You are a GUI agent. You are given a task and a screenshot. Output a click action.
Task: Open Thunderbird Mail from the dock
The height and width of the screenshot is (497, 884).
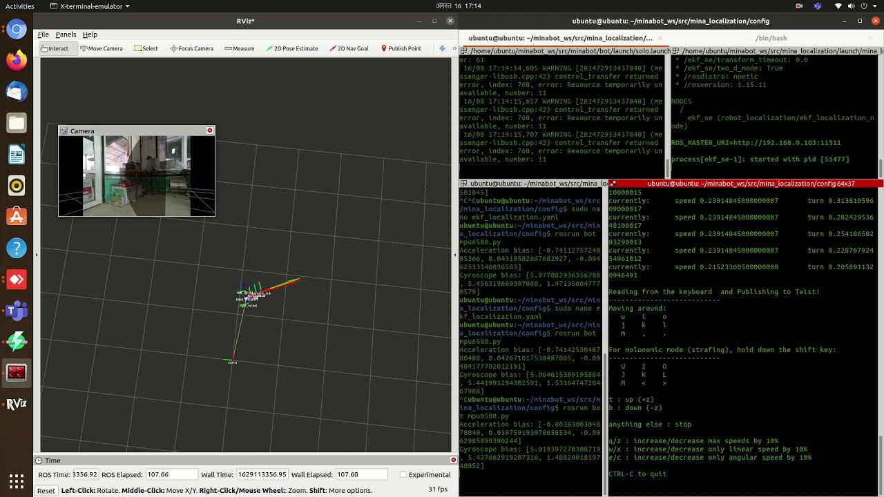click(17, 92)
